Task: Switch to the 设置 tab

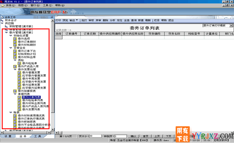Action: 8,136
